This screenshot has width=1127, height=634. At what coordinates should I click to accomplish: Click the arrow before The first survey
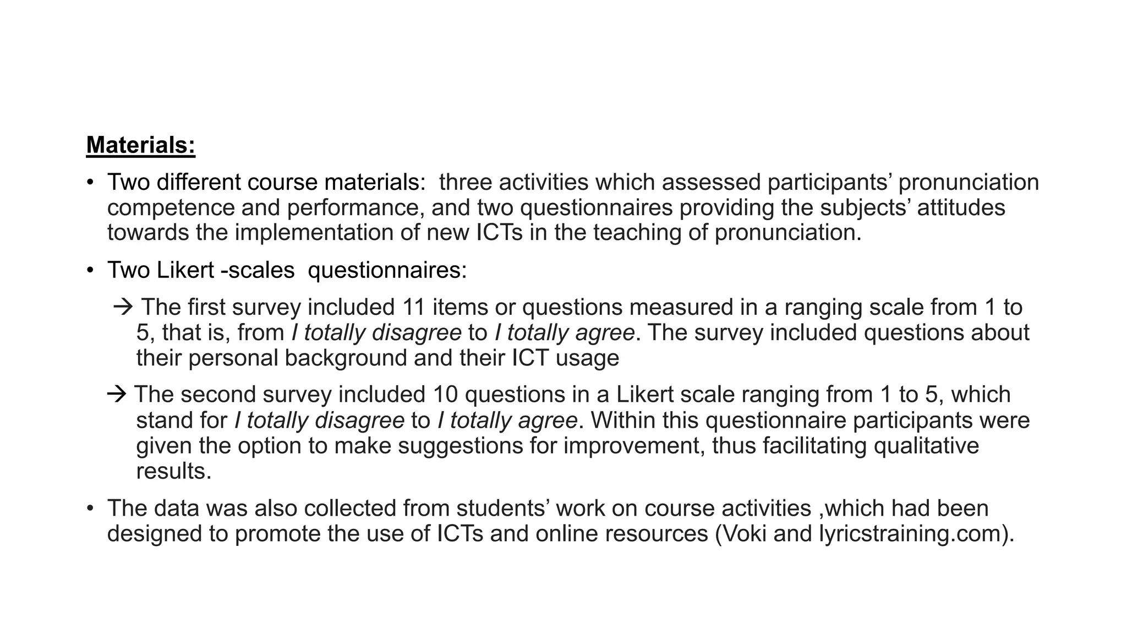pyautogui.click(x=123, y=307)
